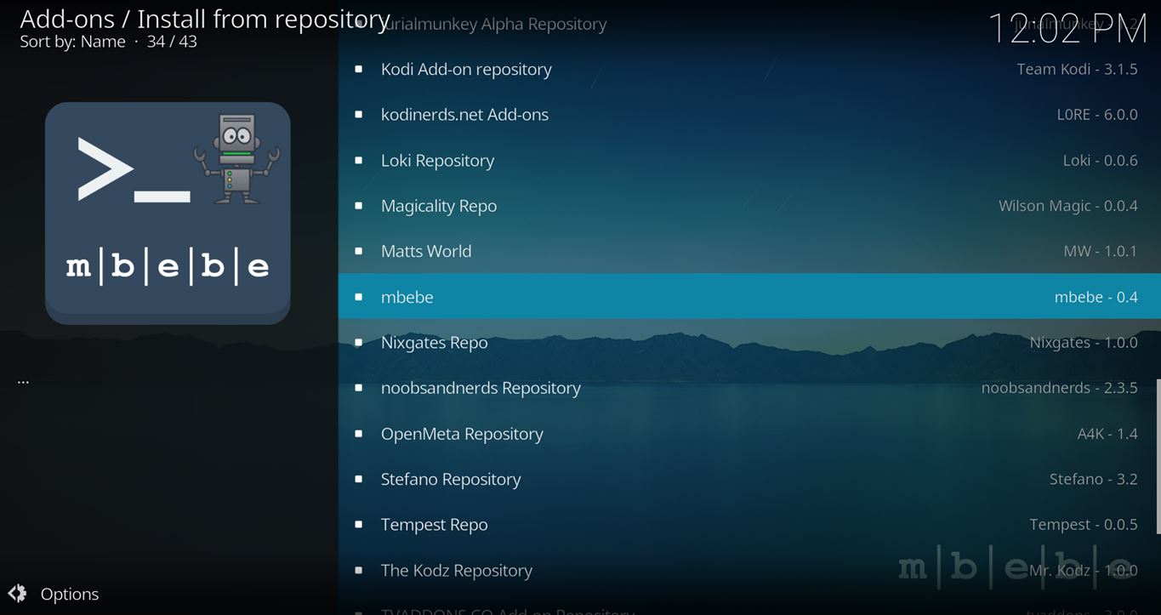Select kodinerds.net Add-ons from the list

[x=464, y=115]
